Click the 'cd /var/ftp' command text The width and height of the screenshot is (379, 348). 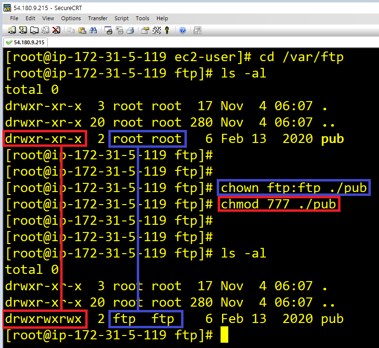[x=301, y=57]
